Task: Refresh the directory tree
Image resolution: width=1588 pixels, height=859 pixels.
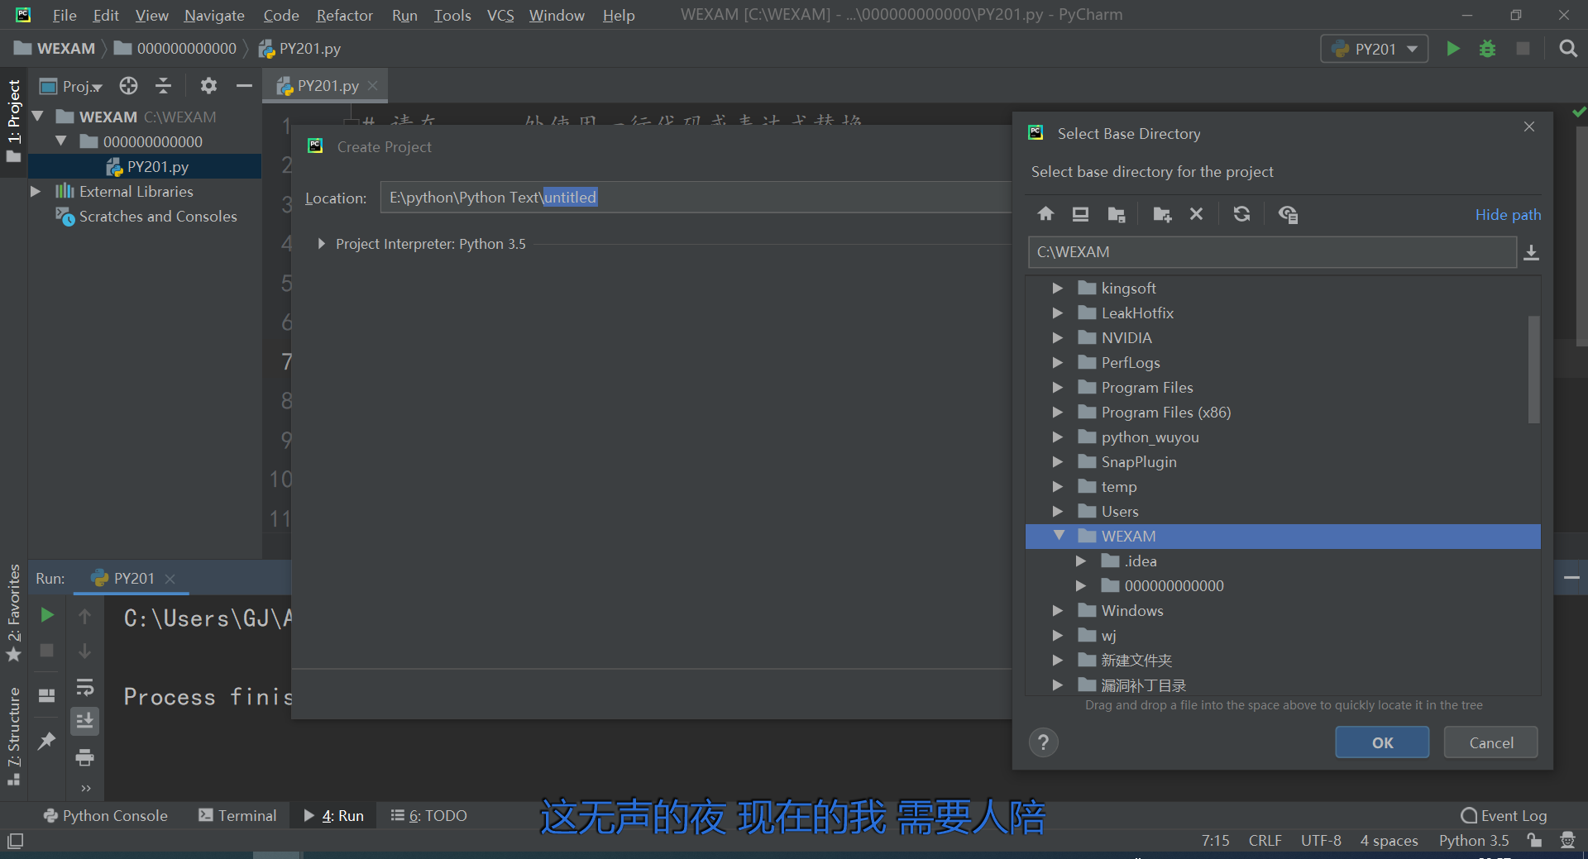Action: (x=1241, y=214)
